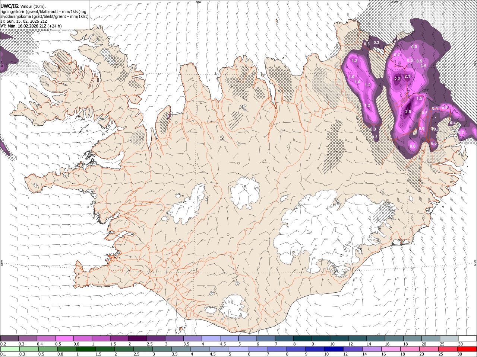Screen dimensions: 477x357
Task: Click the '15W' longitude label
Action: click(395, 2)
